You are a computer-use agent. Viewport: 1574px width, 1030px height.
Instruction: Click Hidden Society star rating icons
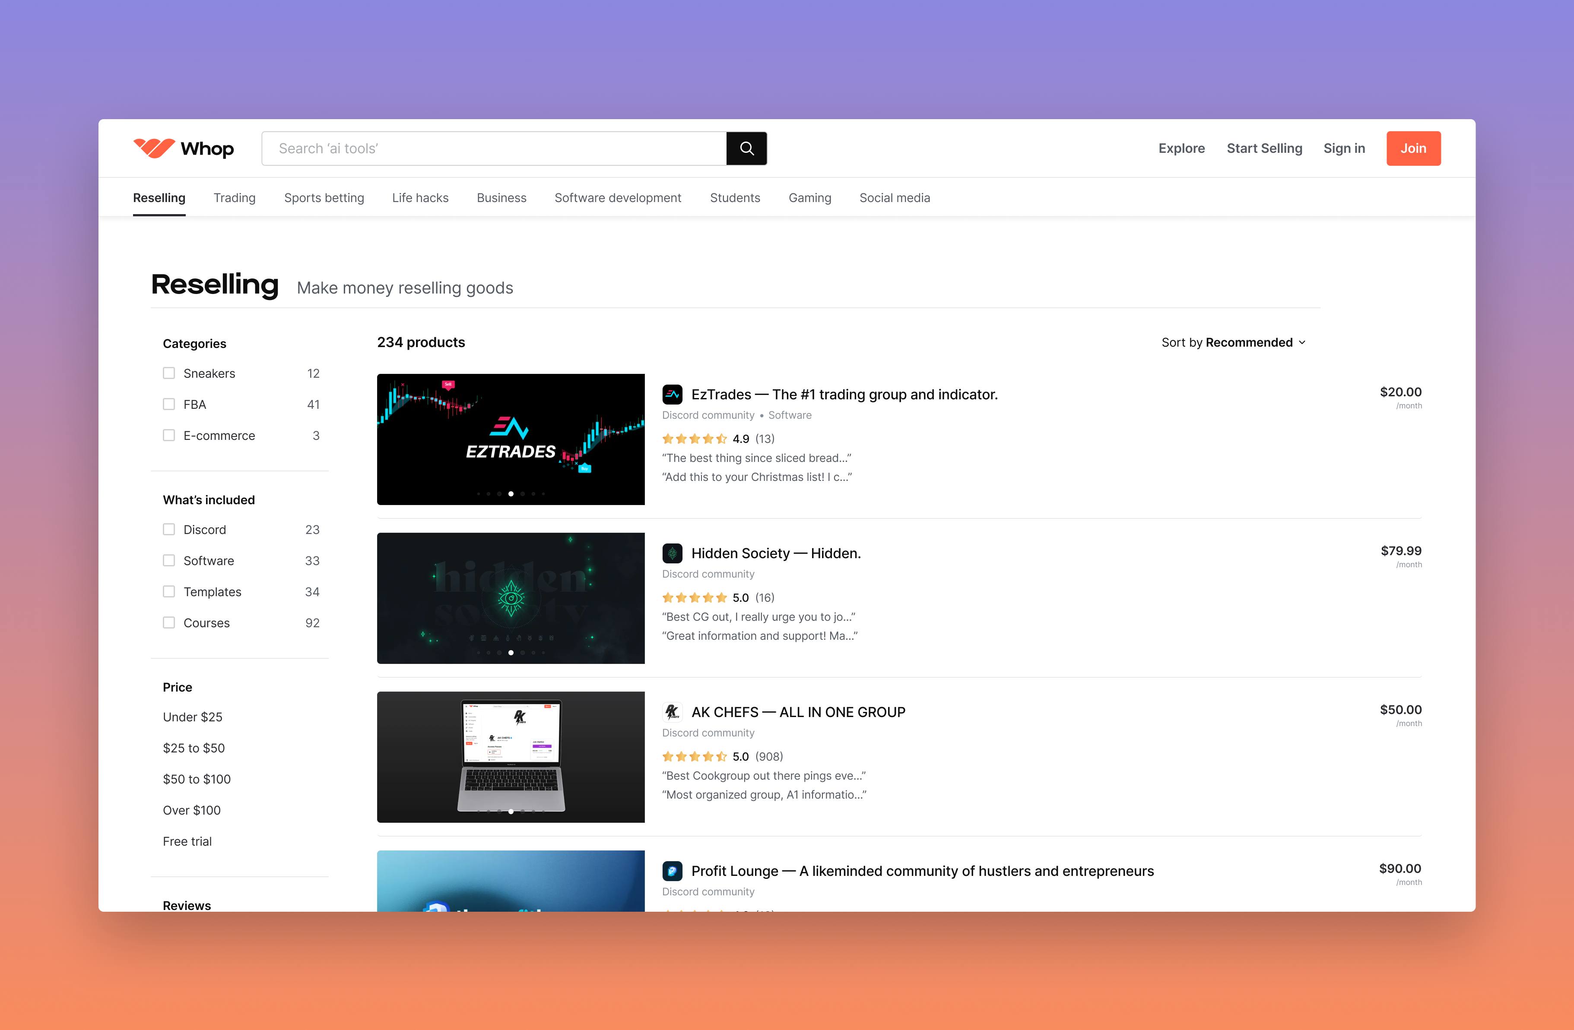(694, 597)
